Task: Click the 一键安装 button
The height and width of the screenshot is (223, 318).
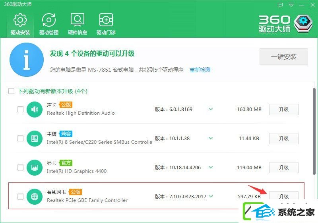Action: (284, 57)
